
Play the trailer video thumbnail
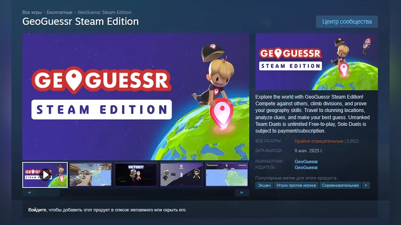45,175
